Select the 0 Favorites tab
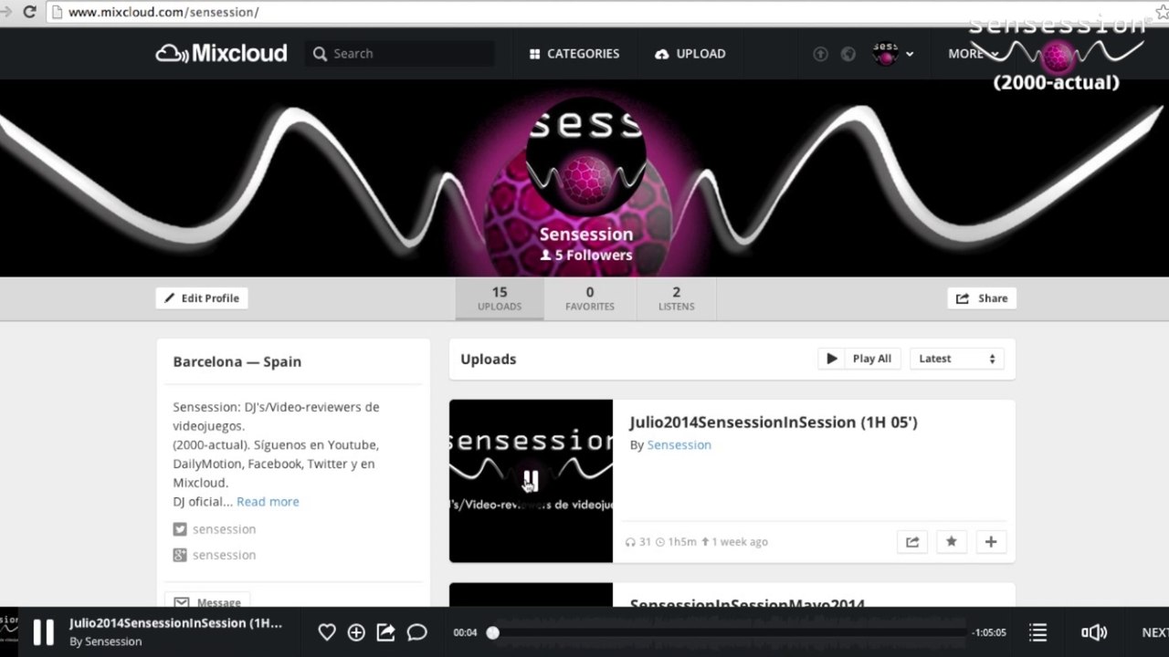This screenshot has width=1169, height=657. point(590,298)
